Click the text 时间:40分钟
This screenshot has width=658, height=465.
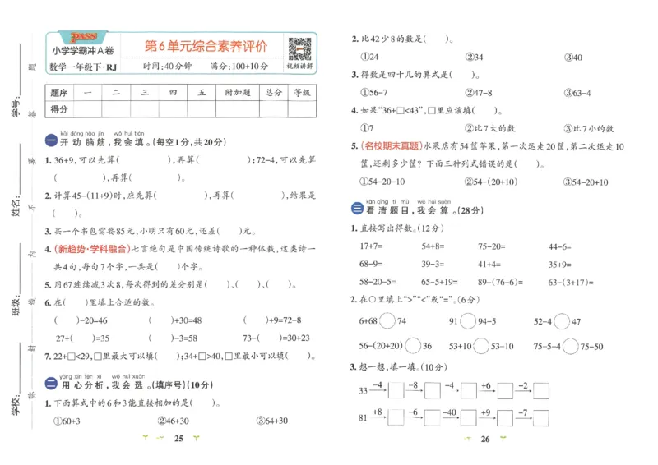168,67
